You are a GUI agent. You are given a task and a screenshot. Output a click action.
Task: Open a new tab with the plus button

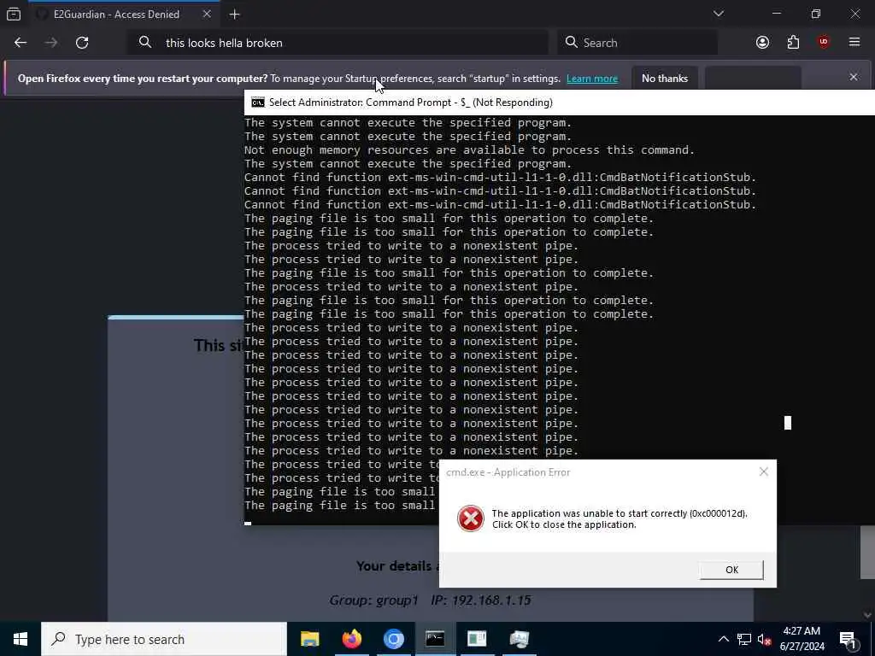[235, 15]
